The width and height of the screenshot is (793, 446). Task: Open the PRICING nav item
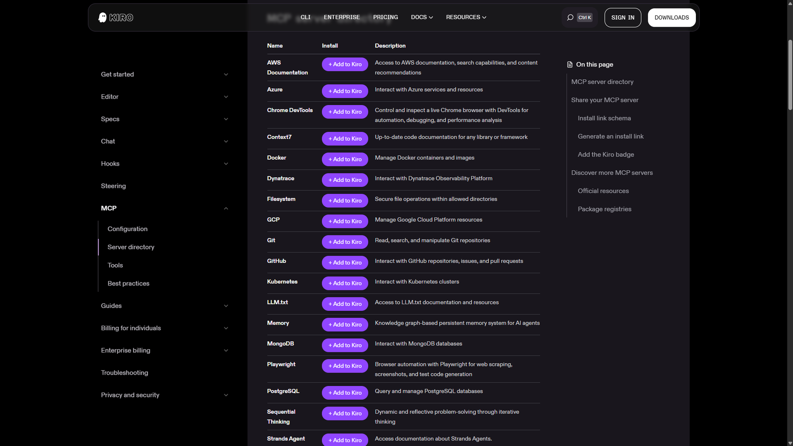[386, 17]
